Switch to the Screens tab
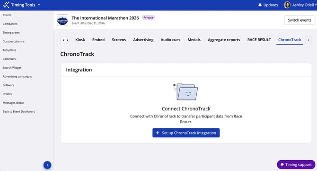This screenshot has width=317, height=171. coord(119,40)
